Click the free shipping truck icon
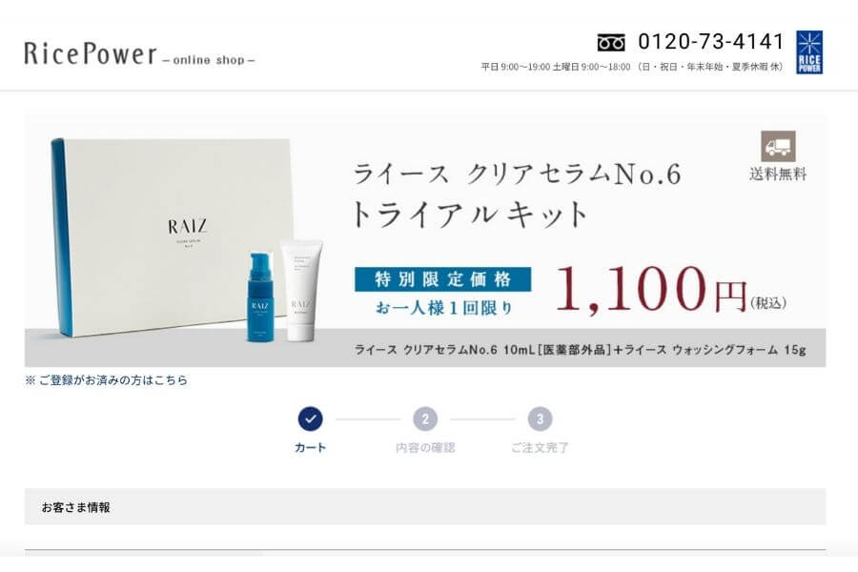The image size is (858, 572). pyautogui.click(x=778, y=146)
